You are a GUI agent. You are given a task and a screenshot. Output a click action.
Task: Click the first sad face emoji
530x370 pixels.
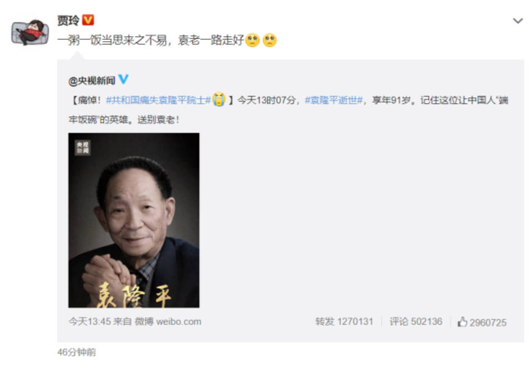pos(252,40)
